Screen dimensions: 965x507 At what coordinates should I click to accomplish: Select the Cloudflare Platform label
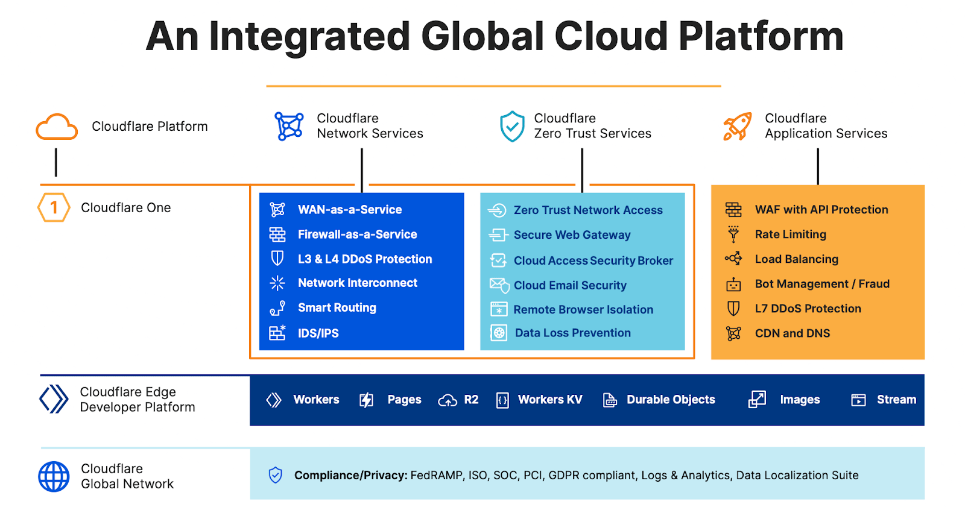(150, 127)
